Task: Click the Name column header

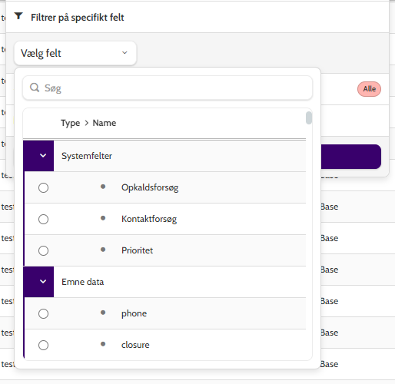Action: point(105,123)
